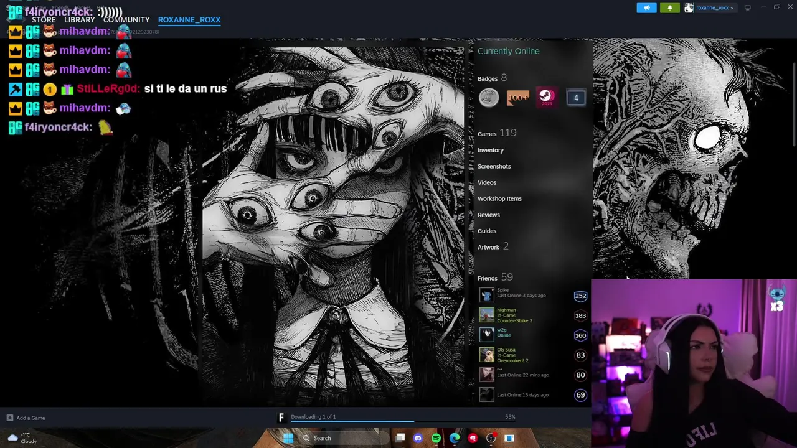
Task: Click the level 69 friend badge
Action: tap(580, 394)
